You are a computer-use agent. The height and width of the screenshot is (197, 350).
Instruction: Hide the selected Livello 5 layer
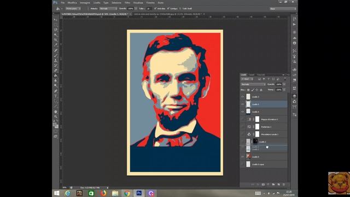242,105
